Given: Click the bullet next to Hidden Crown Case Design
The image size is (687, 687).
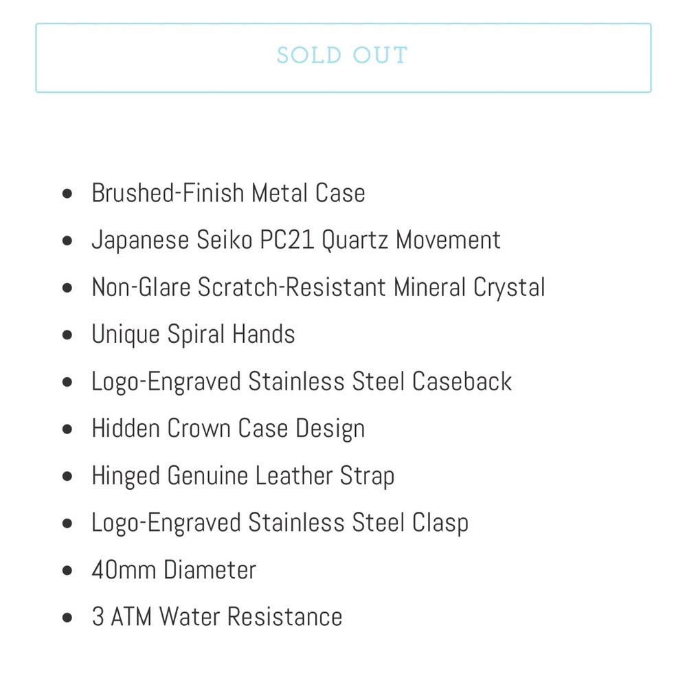Looking at the screenshot, I should tap(67, 430).
